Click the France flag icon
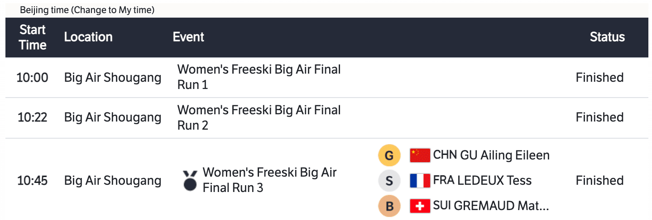Viewport: 652px width, 220px height. click(420, 181)
